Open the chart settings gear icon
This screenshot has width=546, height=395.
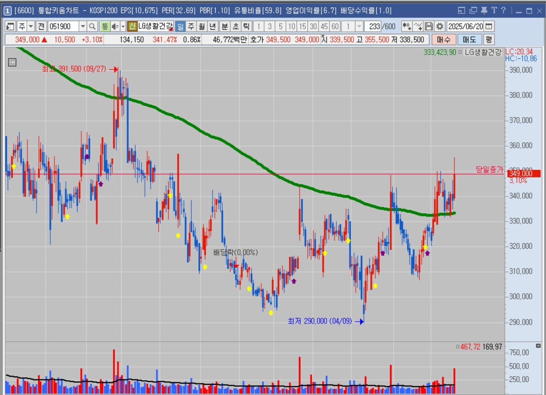click(440, 26)
